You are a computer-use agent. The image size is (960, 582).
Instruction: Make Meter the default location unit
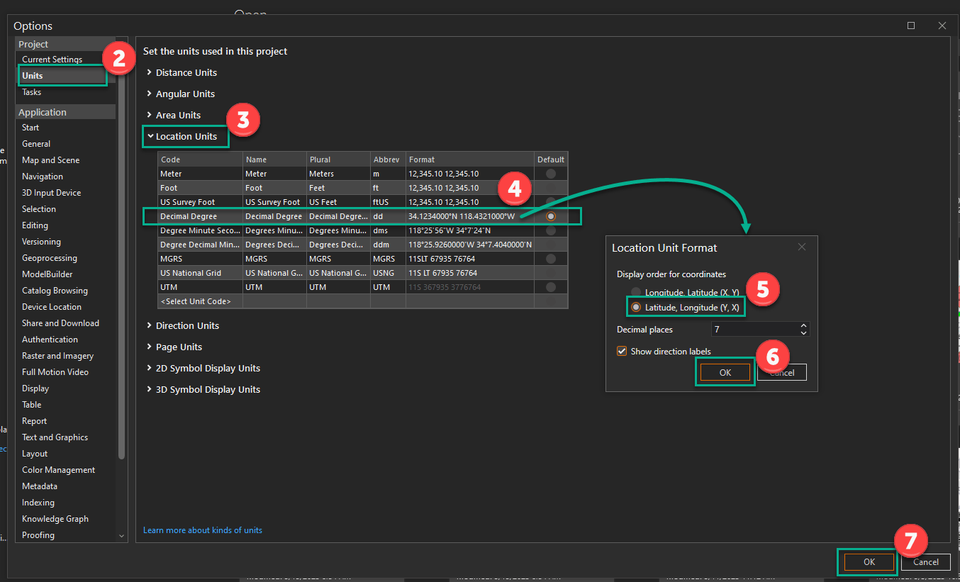(x=550, y=174)
